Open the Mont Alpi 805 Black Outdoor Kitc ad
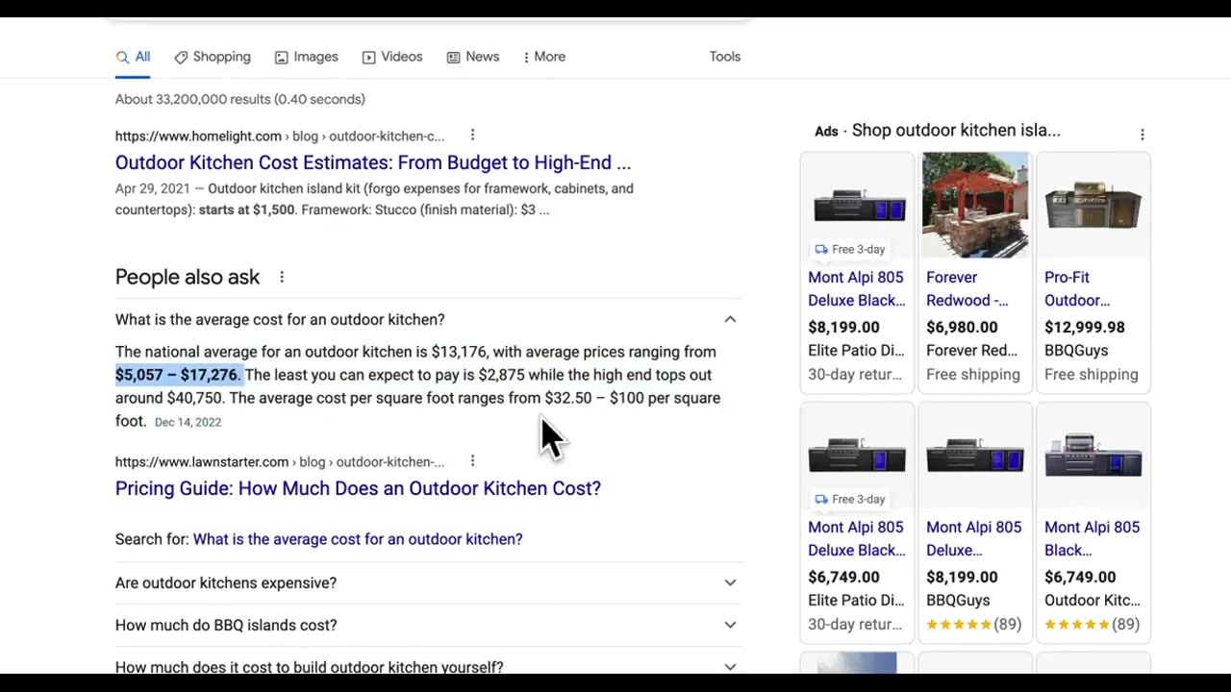 [x=1092, y=538]
